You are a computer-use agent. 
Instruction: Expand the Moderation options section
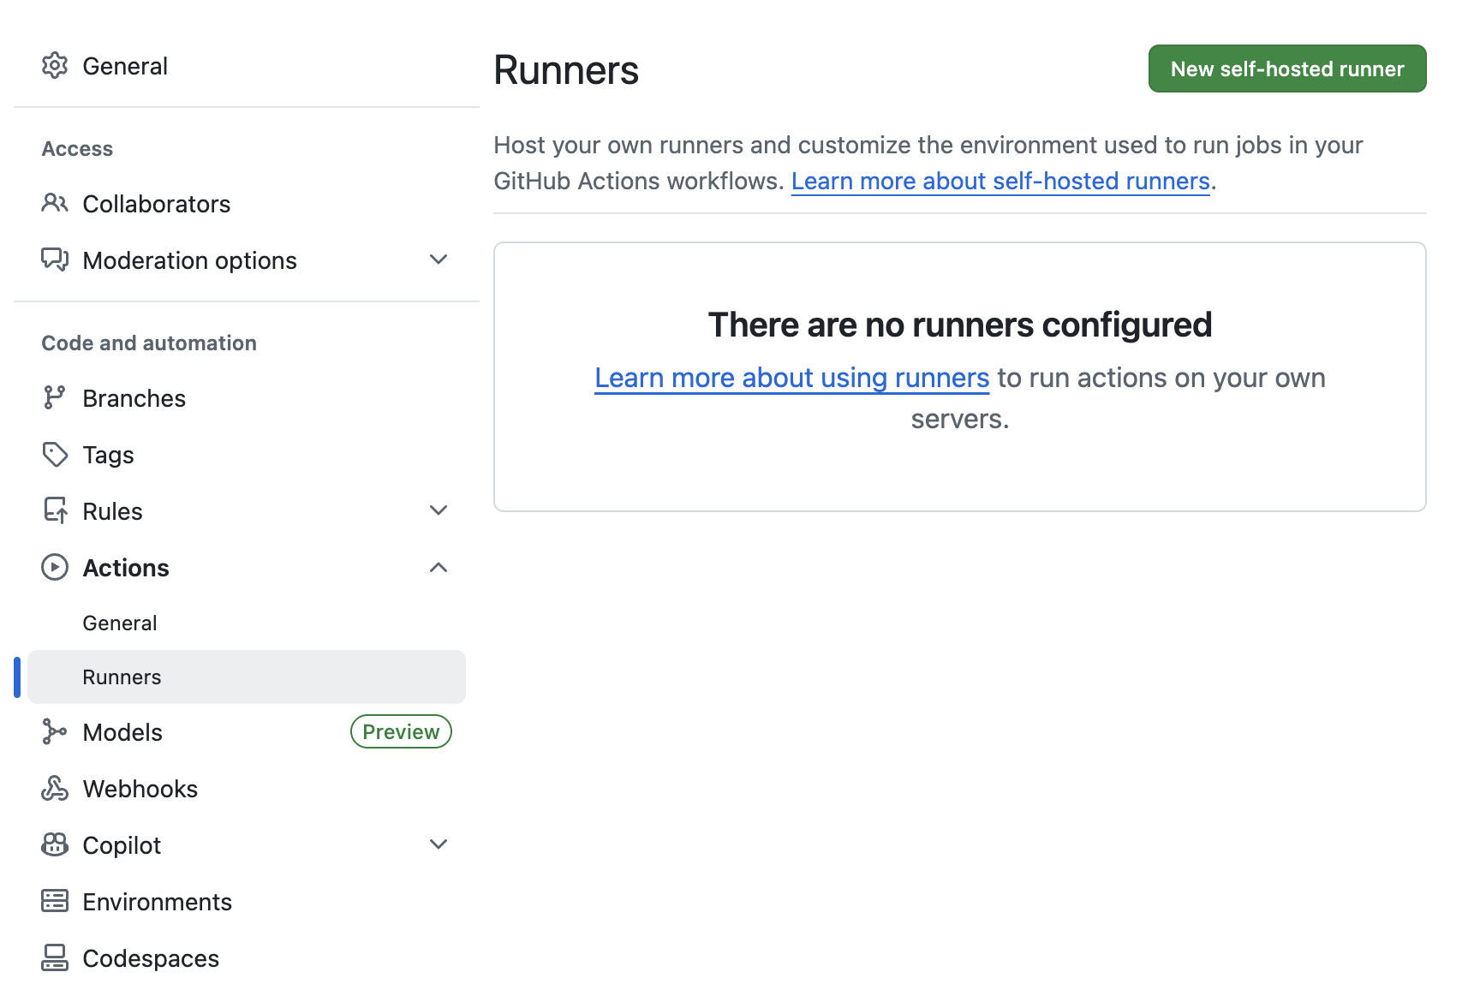439,259
